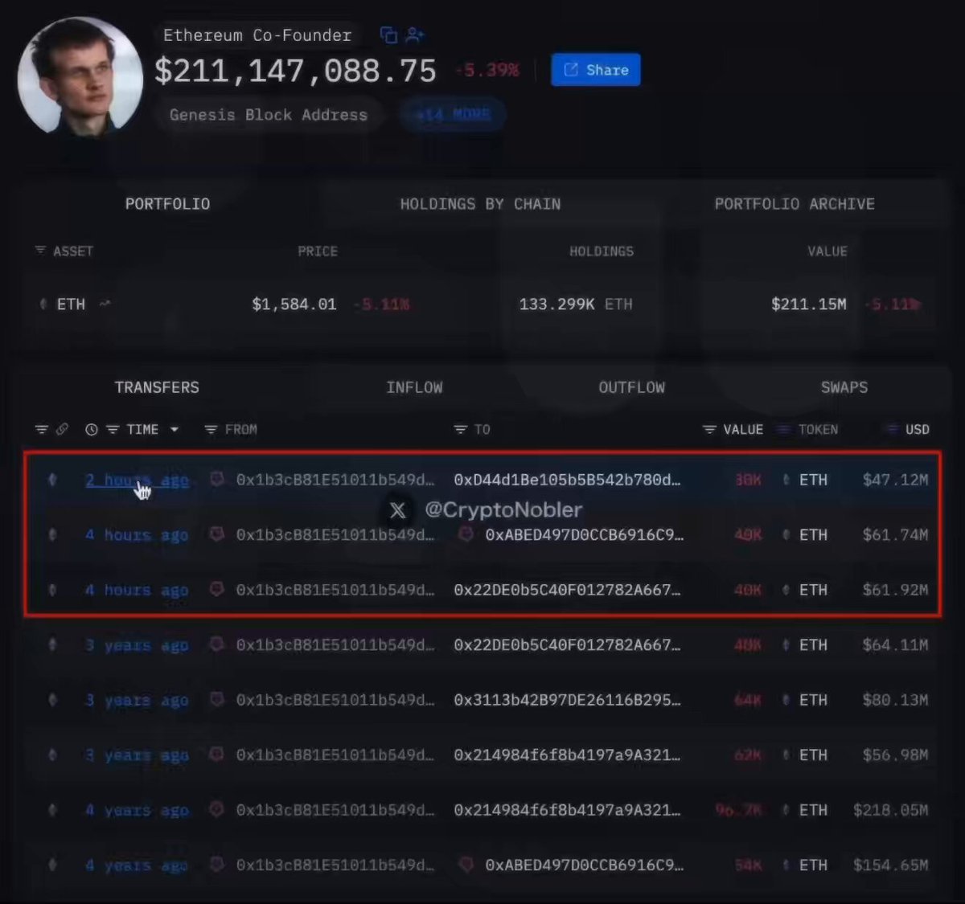Open the TIME column filter
The image size is (965, 904).
coord(113,430)
